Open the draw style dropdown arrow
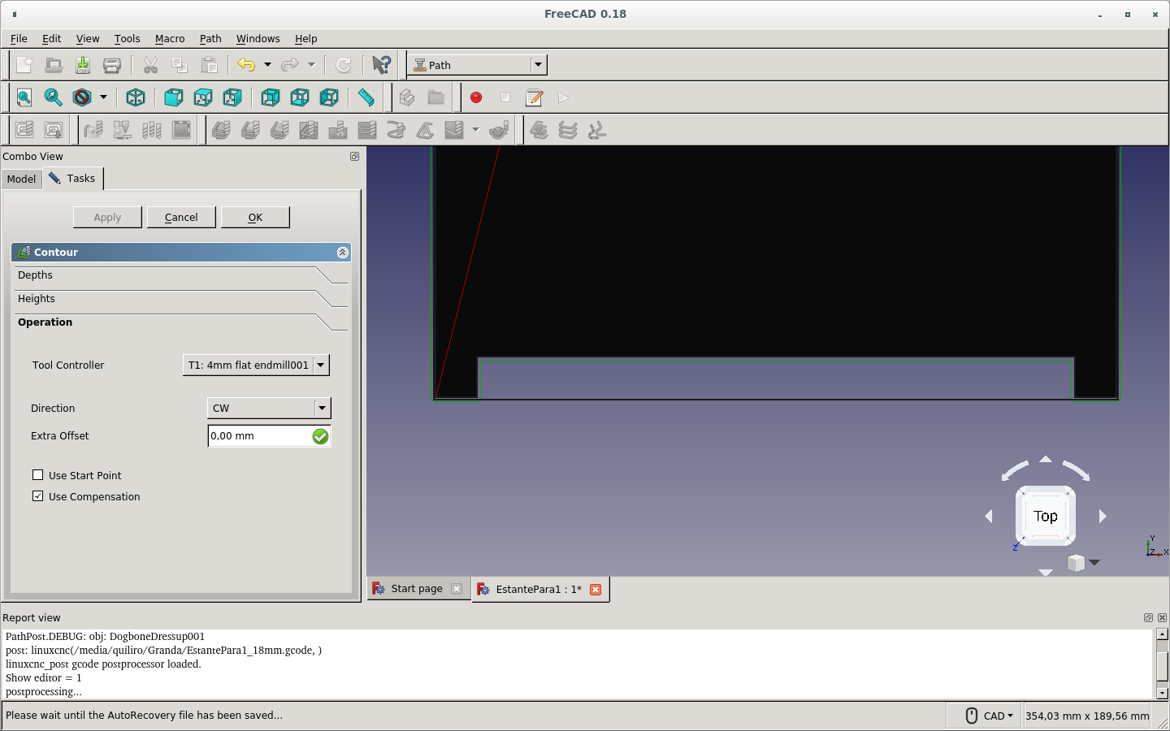The image size is (1170, 731). point(103,97)
